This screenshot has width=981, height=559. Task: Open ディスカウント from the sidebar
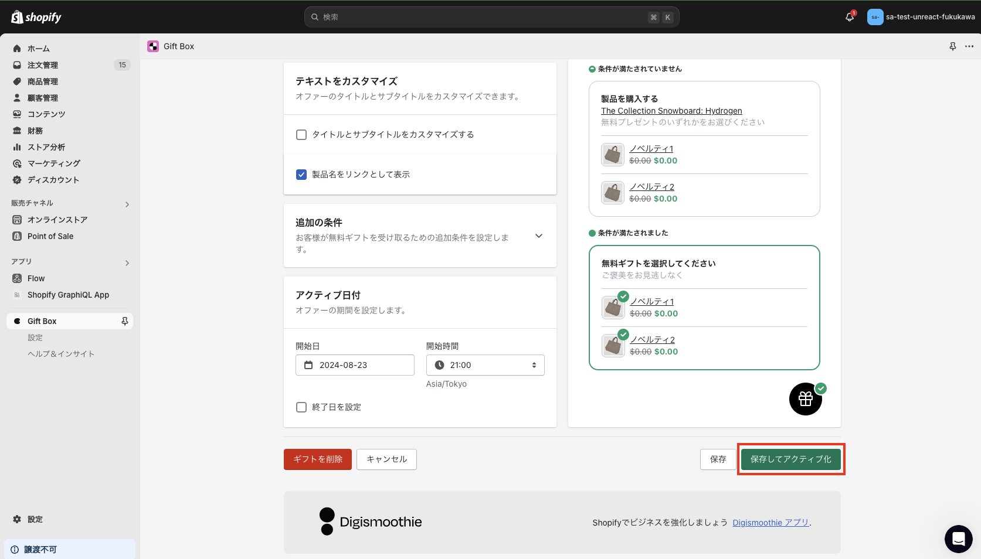point(54,180)
